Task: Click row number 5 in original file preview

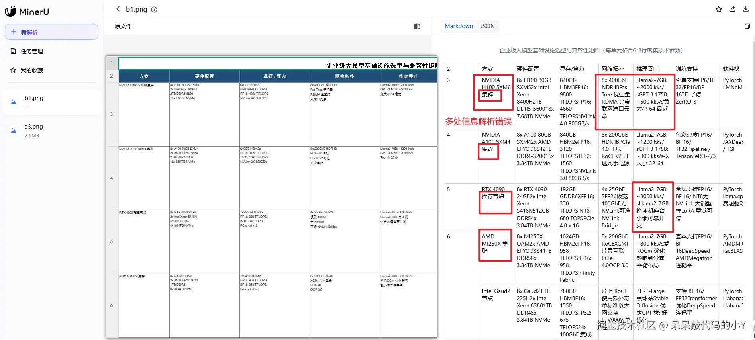Action: tap(112, 242)
